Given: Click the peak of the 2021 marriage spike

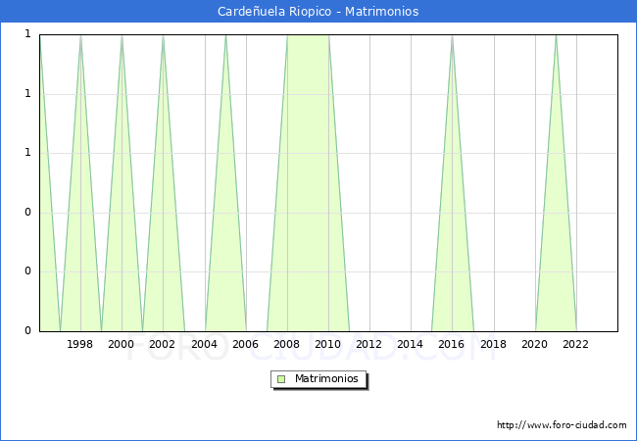Looking at the screenshot, I should [x=556, y=36].
